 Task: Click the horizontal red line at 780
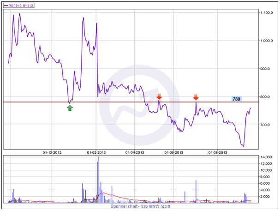coord(115,102)
